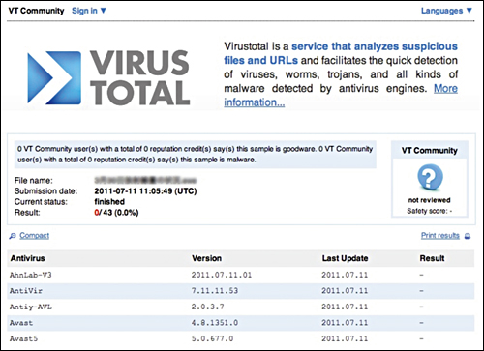The height and width of the screenshot is (351, 484).
Task: Click the printer icon next to Print results
Action: (x=468, y=236)
